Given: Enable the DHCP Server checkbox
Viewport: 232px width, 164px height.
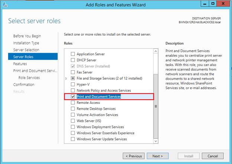Looking at the screenshot, I should [73, 60].
